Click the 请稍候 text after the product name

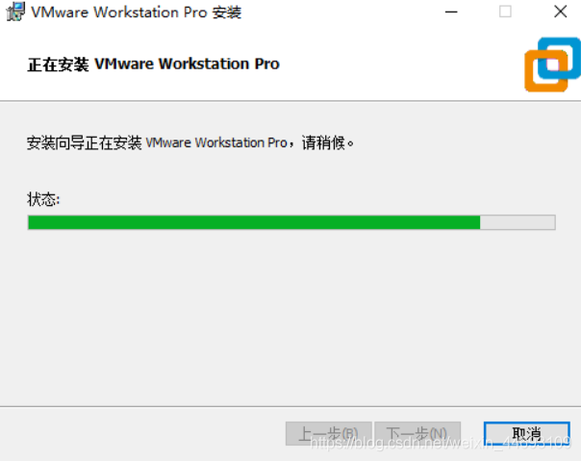pyautogui.click(x=323, y=142)
